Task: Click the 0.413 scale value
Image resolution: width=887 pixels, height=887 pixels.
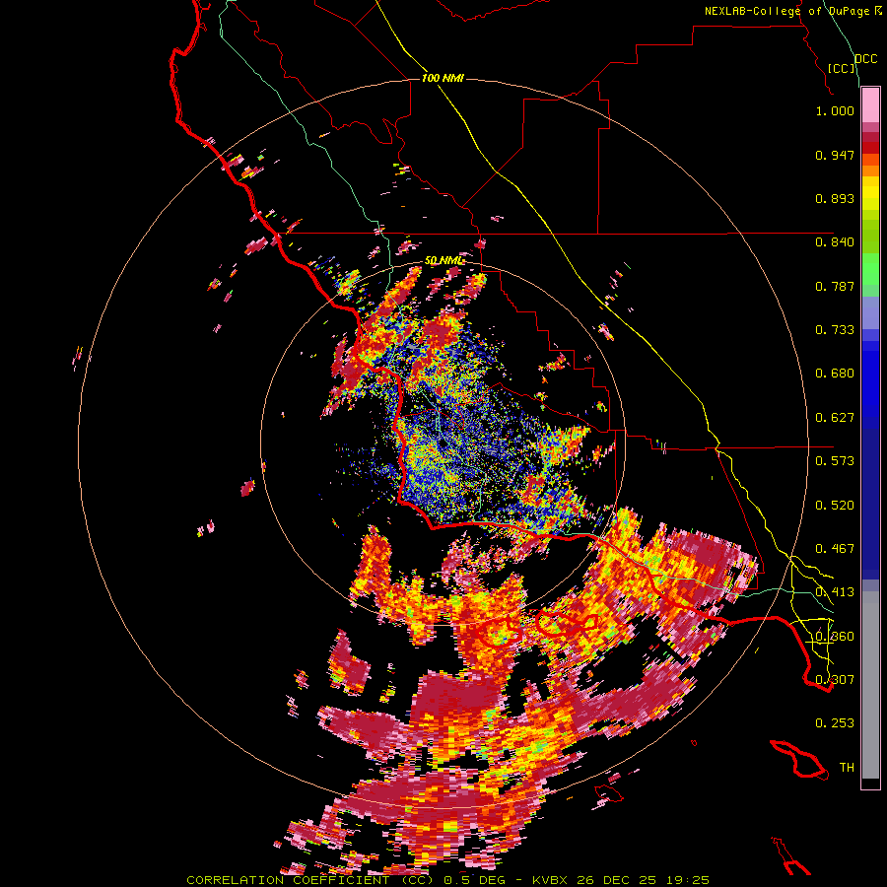Action: click(x=835, y=592)
